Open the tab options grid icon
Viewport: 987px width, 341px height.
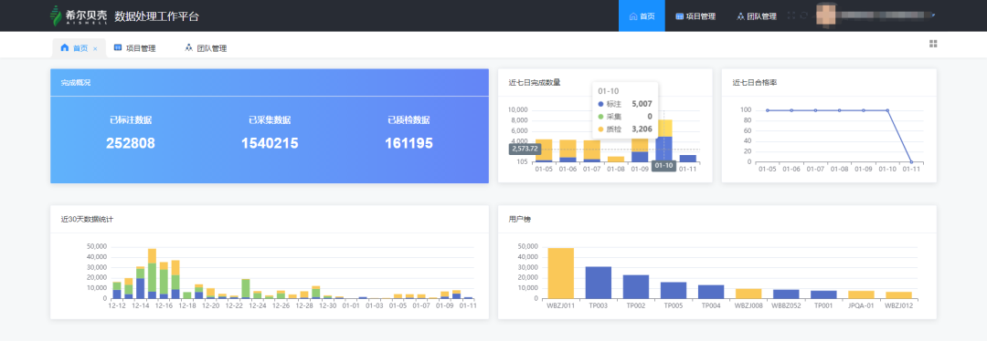click(x=933, y=44)
